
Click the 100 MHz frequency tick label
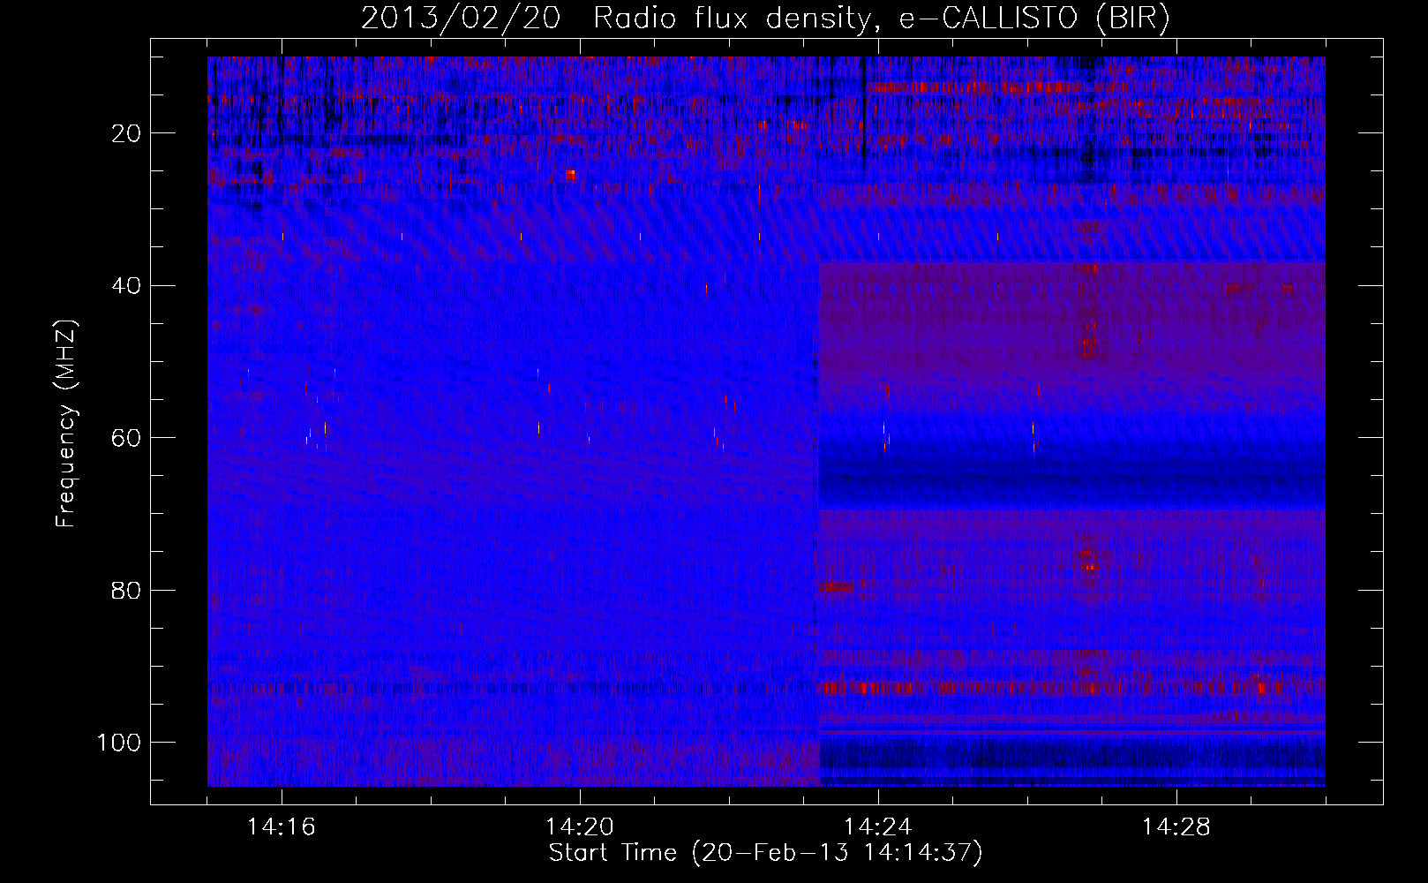[x=119, y=743]
